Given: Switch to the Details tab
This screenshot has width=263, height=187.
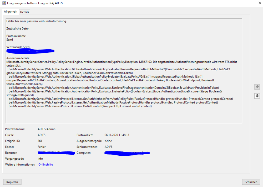Looking at the screenshot, I should pyautogui.click(x=24, y=12).
